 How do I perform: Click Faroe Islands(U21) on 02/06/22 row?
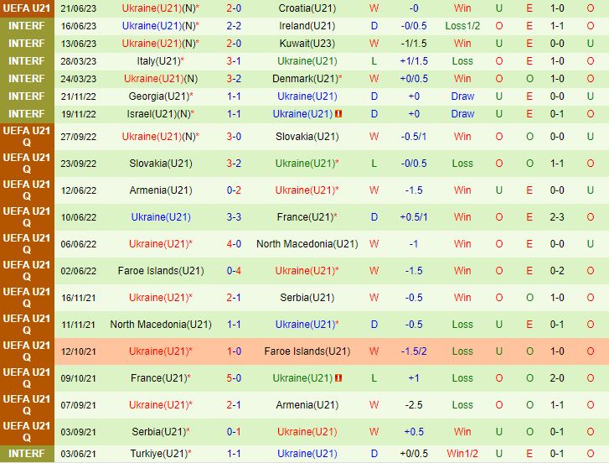coord(160,271)
